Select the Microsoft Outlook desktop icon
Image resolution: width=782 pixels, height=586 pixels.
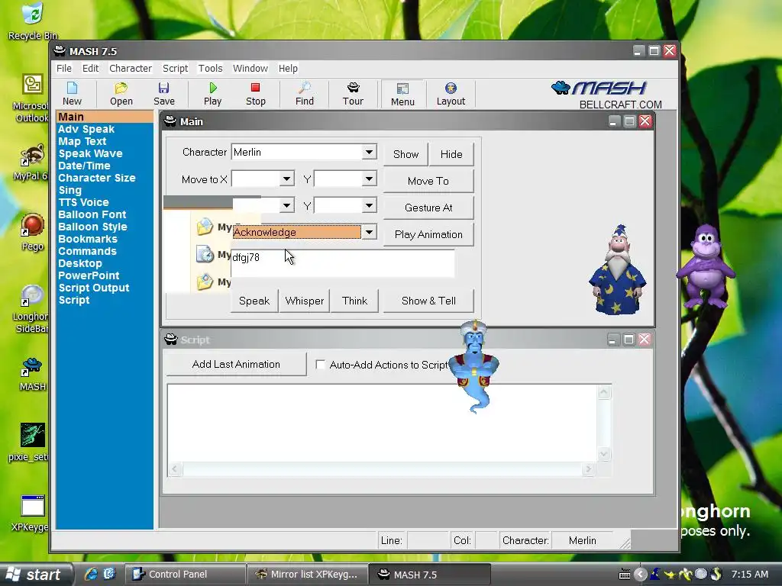tap(31, 98)
